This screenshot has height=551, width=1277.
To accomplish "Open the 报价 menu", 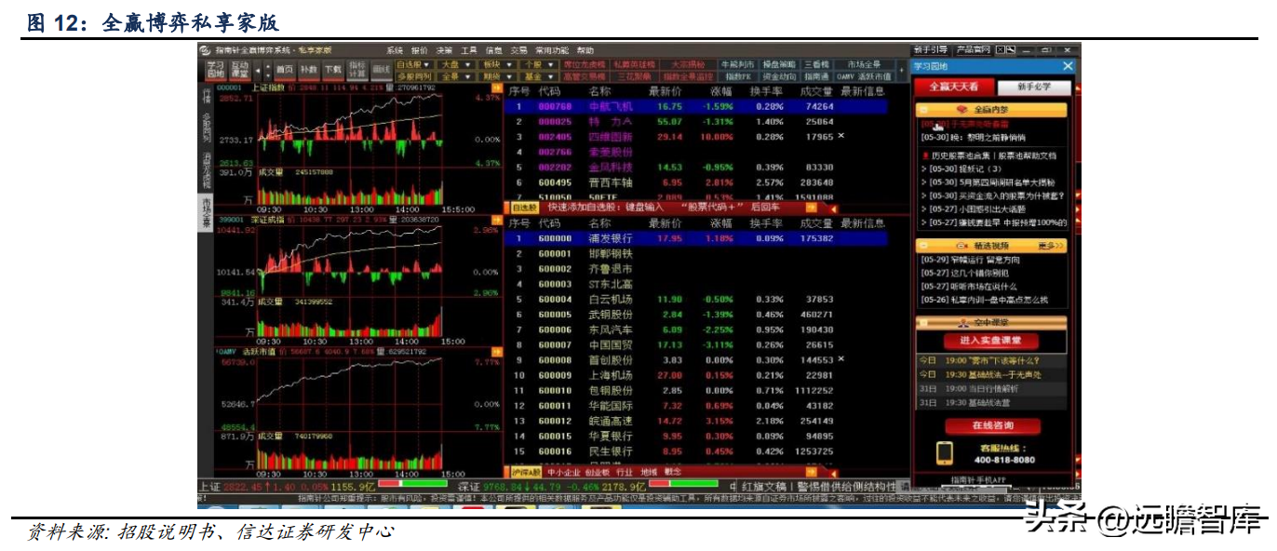I will pyautogui.click(x=420, y=50).
